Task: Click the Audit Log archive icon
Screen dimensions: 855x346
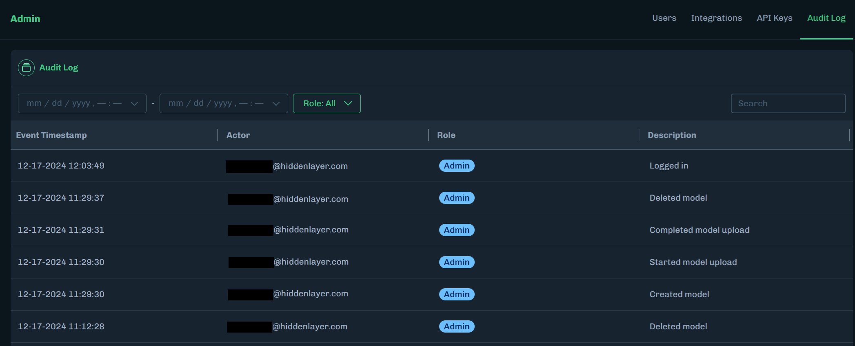Action: pos(26,68)
